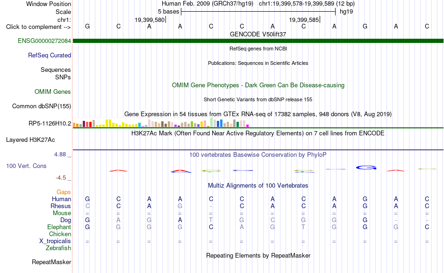Click the 19,399,585 position marker
This screenshot has height=273, width=444.
pyautogui.click(x=304, y=20)
